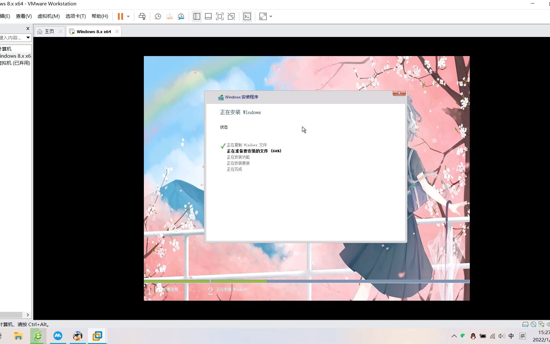The width and height of the screenshot is (550, 344).
Task: Open the library search dropdown arrow
Action: (28, 38)
